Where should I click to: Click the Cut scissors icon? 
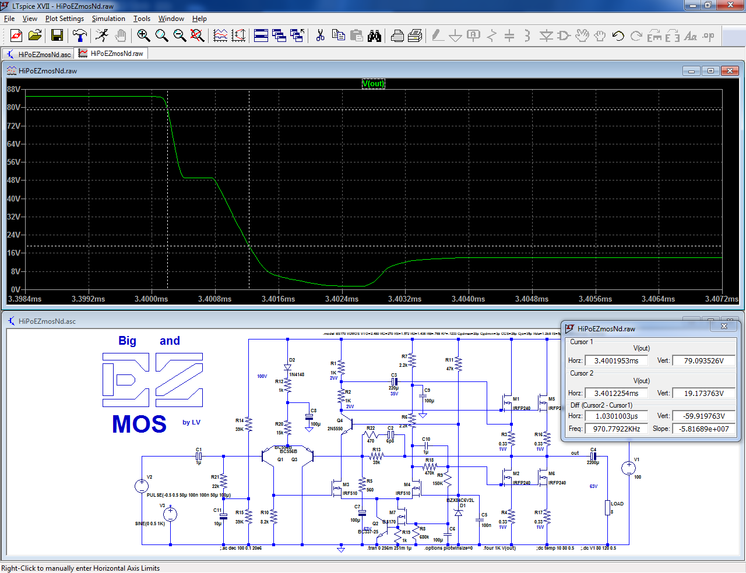[x=320, y=36]
